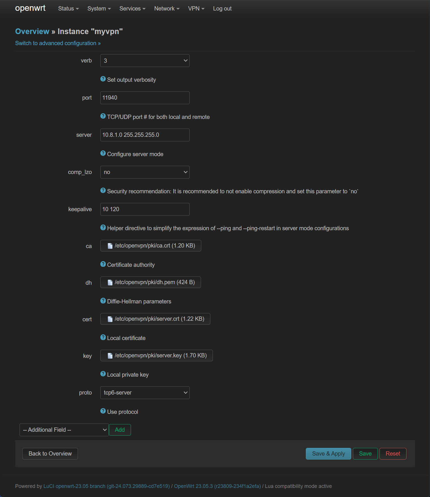
Task: Click the help icon beside Certificate authority
Action: pyautogui.click(x=103, y=264)
